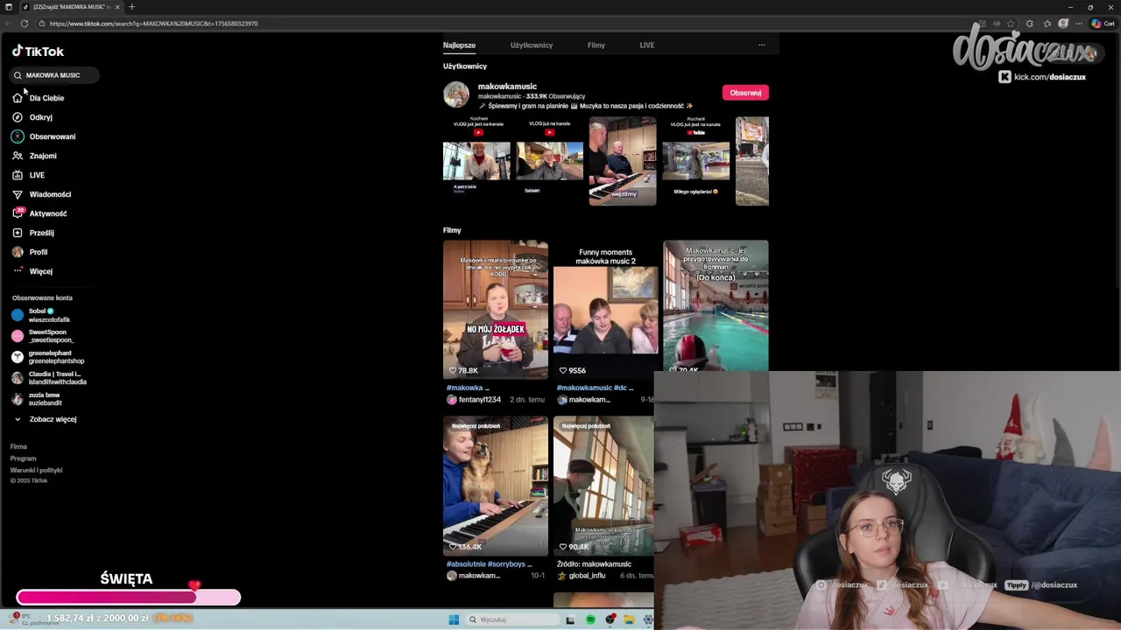Click the Program footer link
Screen dimensions: 1121x630
(x=24, y=458)
